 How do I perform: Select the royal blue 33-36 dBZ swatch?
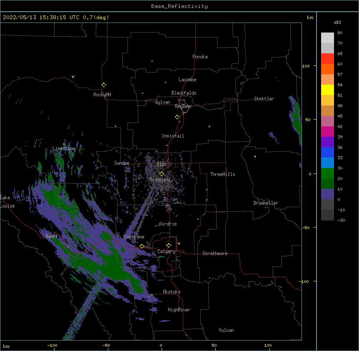click(x=327, y=152)
